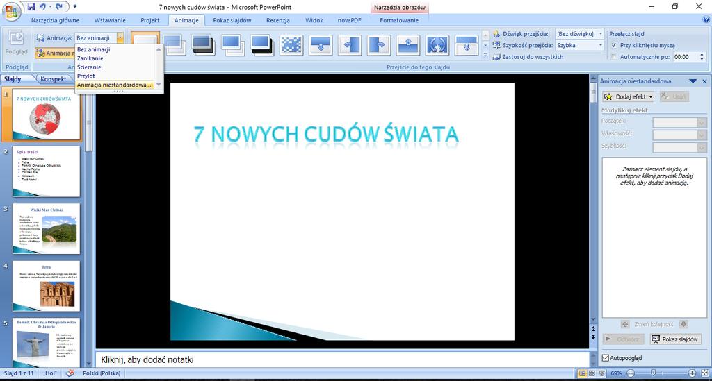The width and height of the screenshot is (712, 381).
Task: Enable 'Automatycznie po' checkbox
Action: coord(614,57)
